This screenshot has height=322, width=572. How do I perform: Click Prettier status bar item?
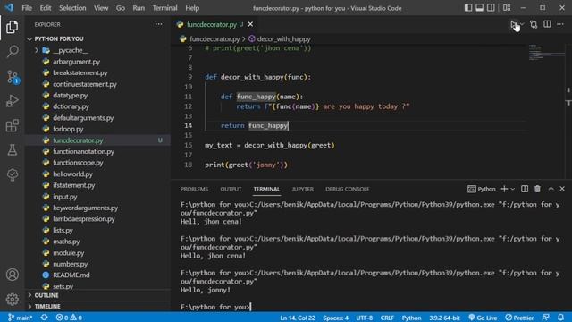click(x=519, y=318)
